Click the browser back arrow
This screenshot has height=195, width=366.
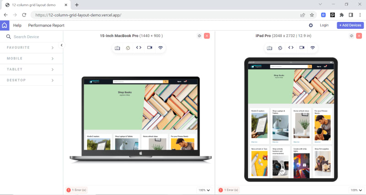(5, 15)
